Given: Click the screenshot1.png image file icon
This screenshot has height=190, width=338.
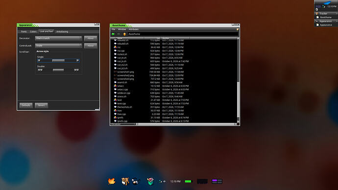Looking at the screenshot, I should point(115,71).
